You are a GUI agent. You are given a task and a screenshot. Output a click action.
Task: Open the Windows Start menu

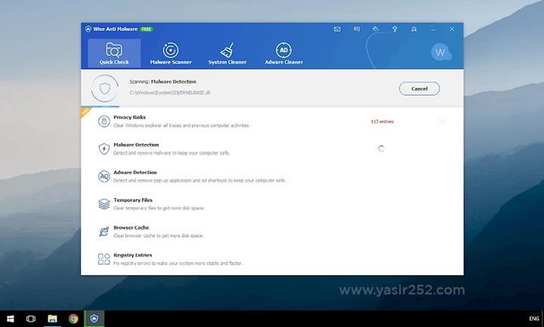tap(10, 319)
